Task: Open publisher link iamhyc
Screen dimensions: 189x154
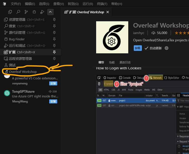Action: point(139,33)
